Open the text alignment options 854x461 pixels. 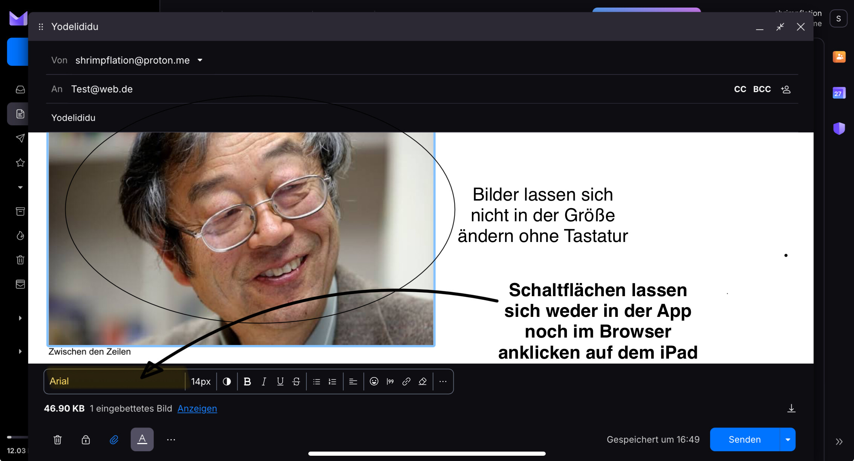(x=353, y=382)
